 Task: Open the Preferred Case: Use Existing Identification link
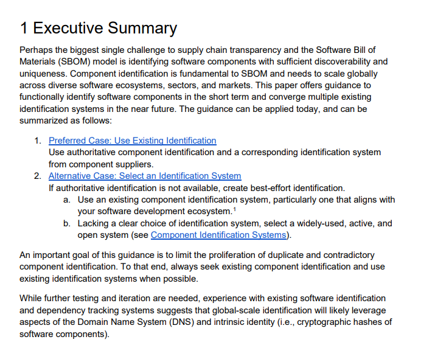tap(132, 141)
